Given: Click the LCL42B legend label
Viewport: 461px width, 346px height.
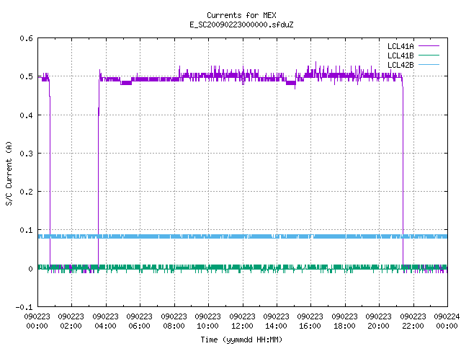Looking at the screenshot, I should [x=400, y=65].
